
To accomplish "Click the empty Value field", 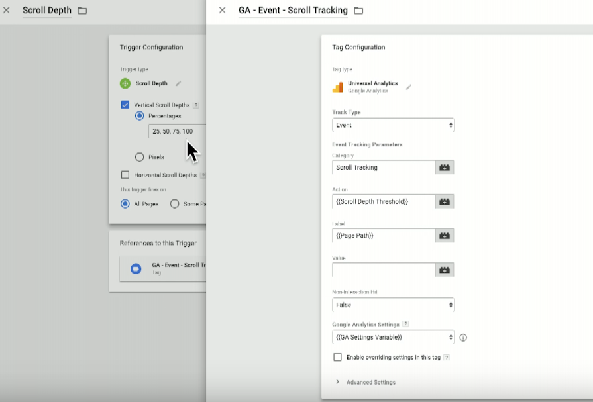I will pos(384,270).
